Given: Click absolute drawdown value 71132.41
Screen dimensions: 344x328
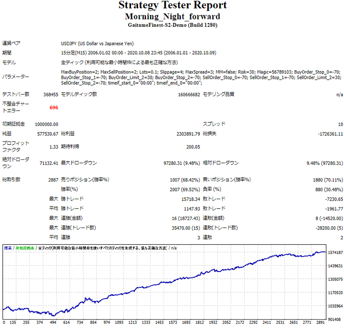Looking at the screenshot, I should coord(49,163).
